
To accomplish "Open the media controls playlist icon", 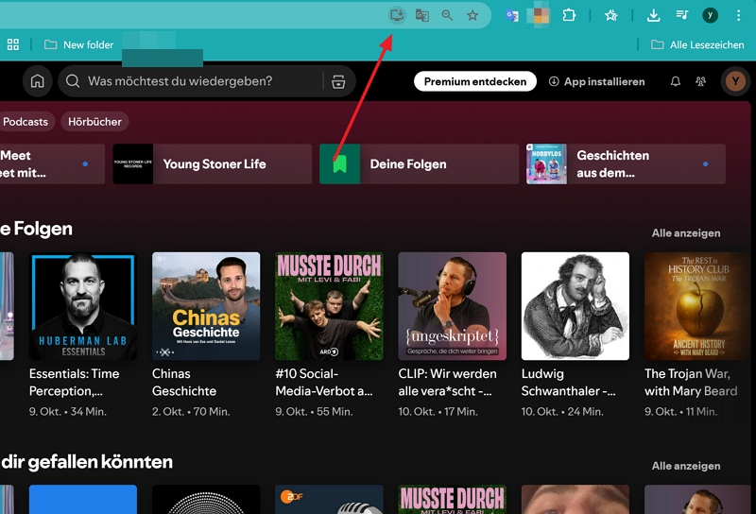I will (681, 15).
